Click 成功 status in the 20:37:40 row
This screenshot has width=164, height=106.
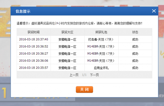pos(135,40)
